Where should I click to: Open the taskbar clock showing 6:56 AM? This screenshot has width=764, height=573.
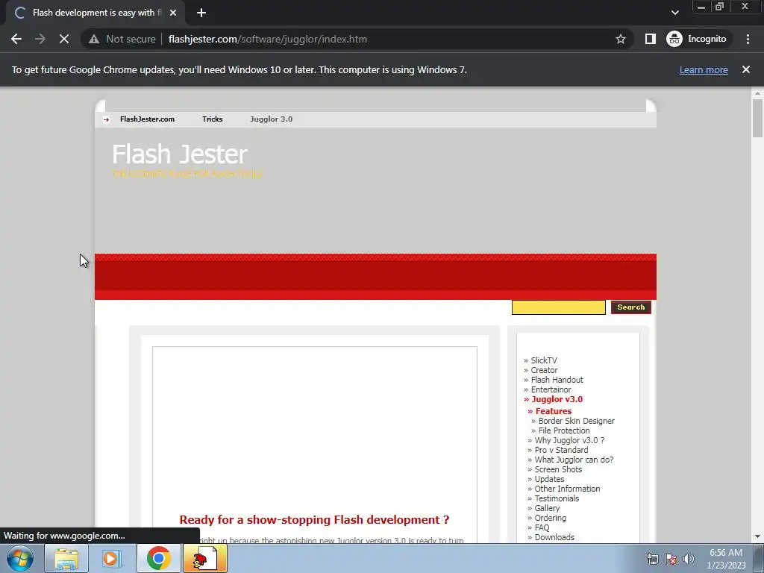point(726,559)
